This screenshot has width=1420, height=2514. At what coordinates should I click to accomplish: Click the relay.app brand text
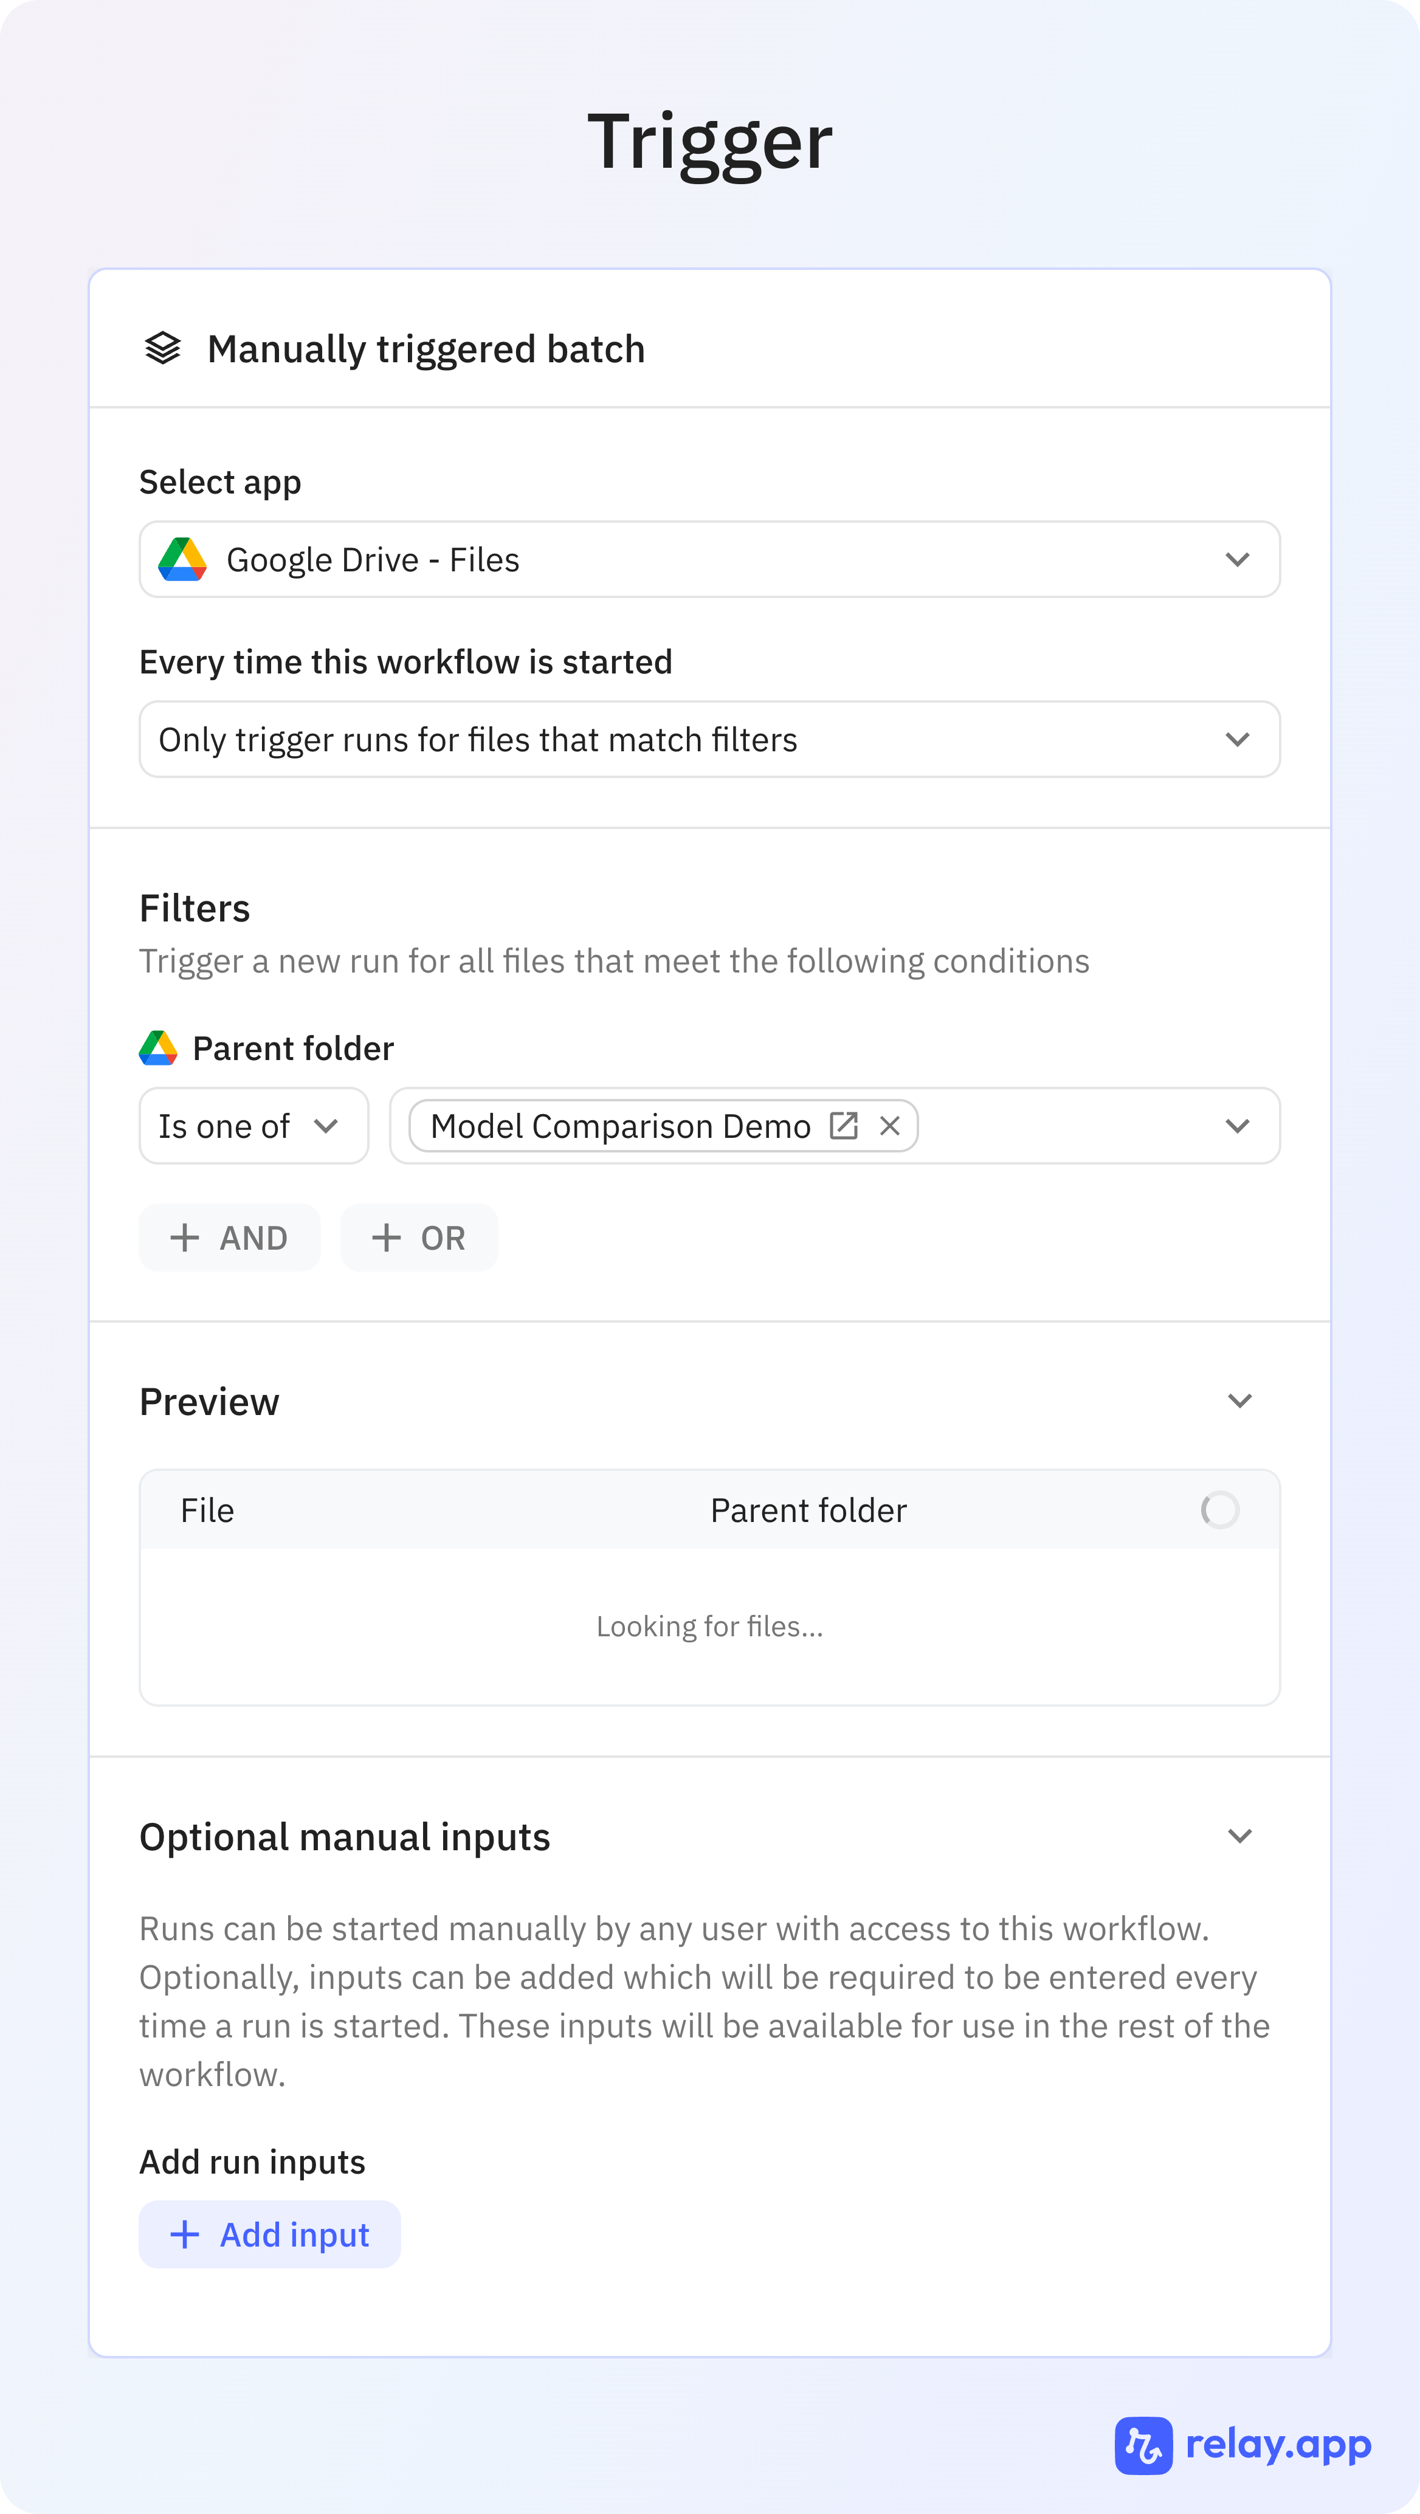(x=1278, y=2445)
